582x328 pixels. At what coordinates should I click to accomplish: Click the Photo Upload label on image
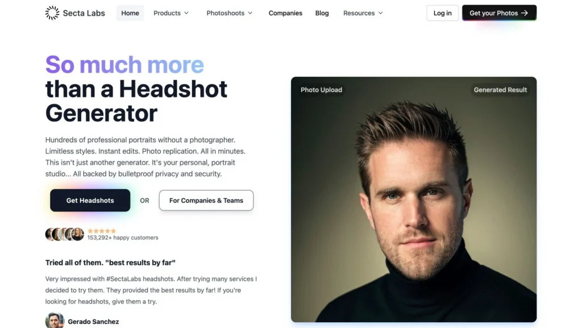coord(322,90)
